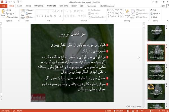Toggle Bold formatting
The width and height of the screenshot is (169, 112).
(x=37, y=16)
